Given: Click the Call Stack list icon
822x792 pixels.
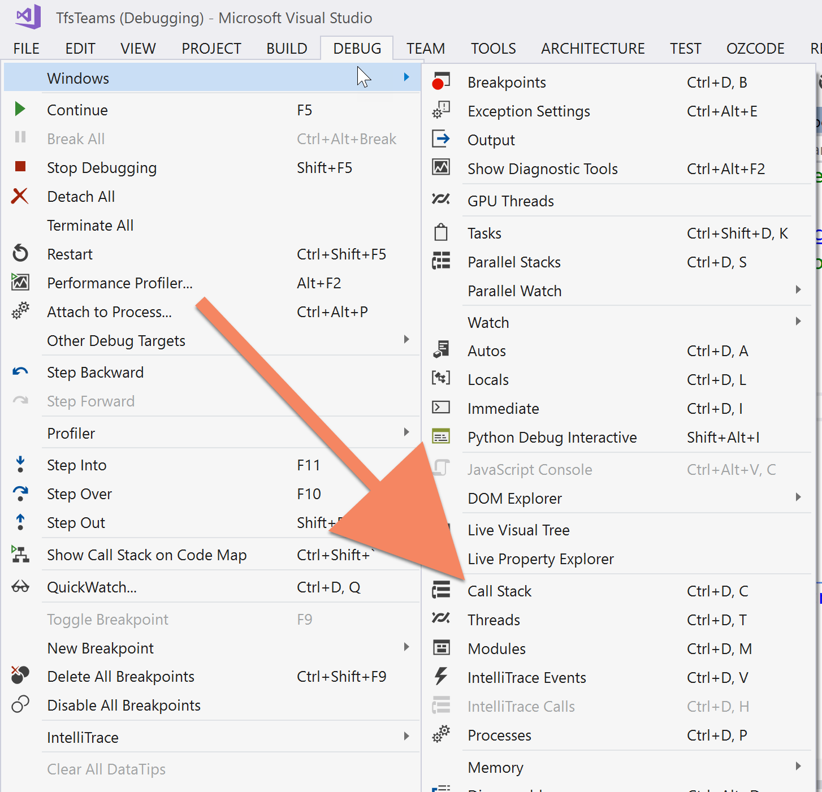Looking at the screenshot, I should pyautogui.click(x=441, y=590).
